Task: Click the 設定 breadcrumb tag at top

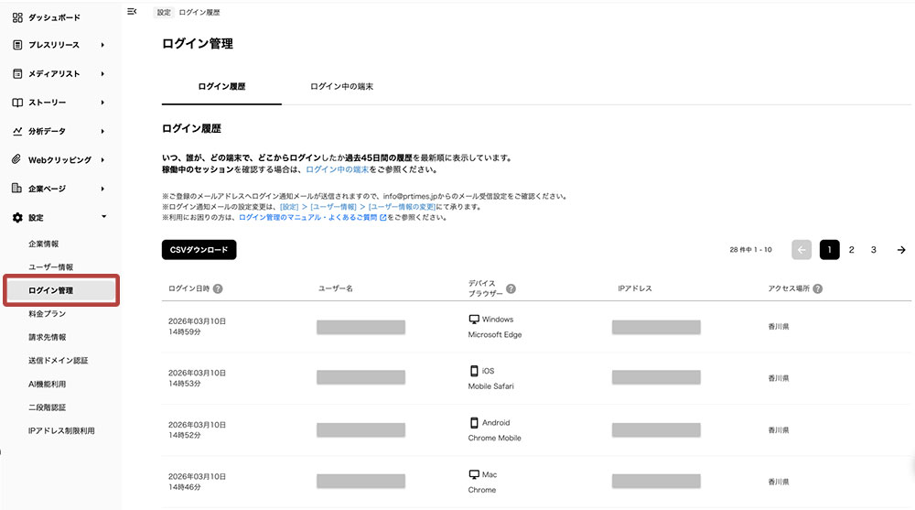Action: [163, 13]
